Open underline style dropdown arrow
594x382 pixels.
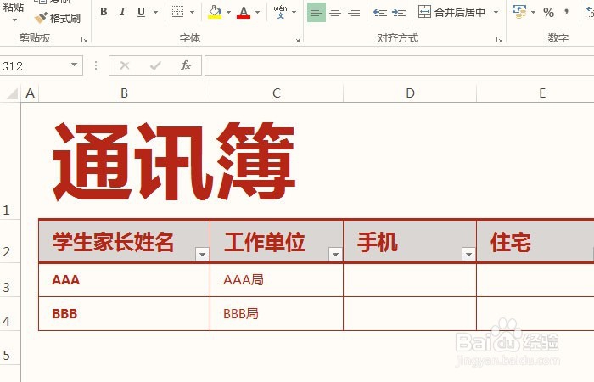click(x=155, y=12)
